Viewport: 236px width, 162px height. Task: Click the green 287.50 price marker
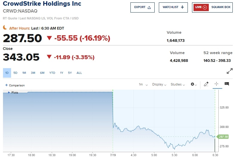(223, 137)
